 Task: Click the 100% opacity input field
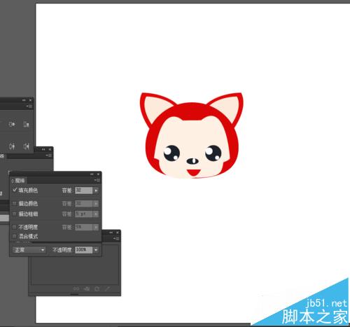(84, 250)
